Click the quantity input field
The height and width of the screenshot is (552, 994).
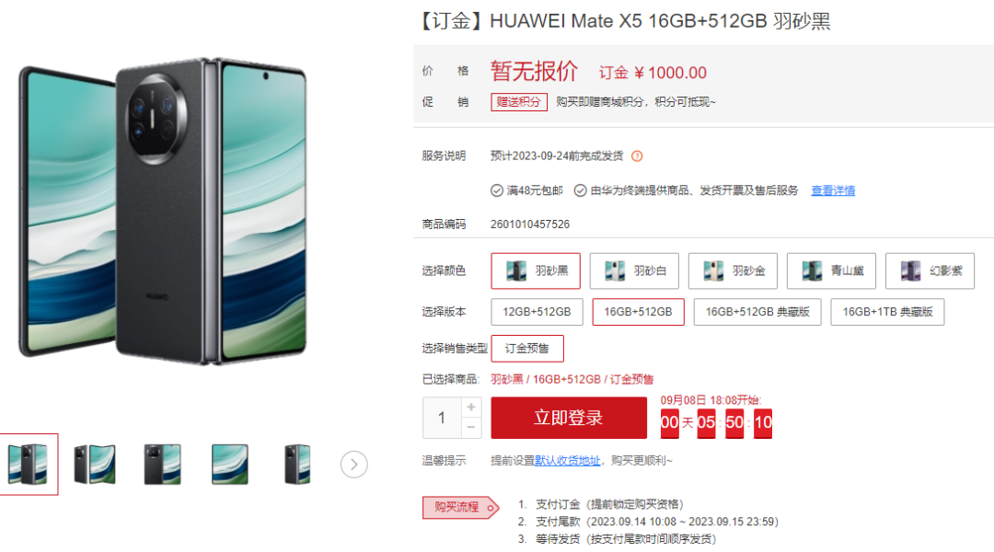tap(442, 418)
